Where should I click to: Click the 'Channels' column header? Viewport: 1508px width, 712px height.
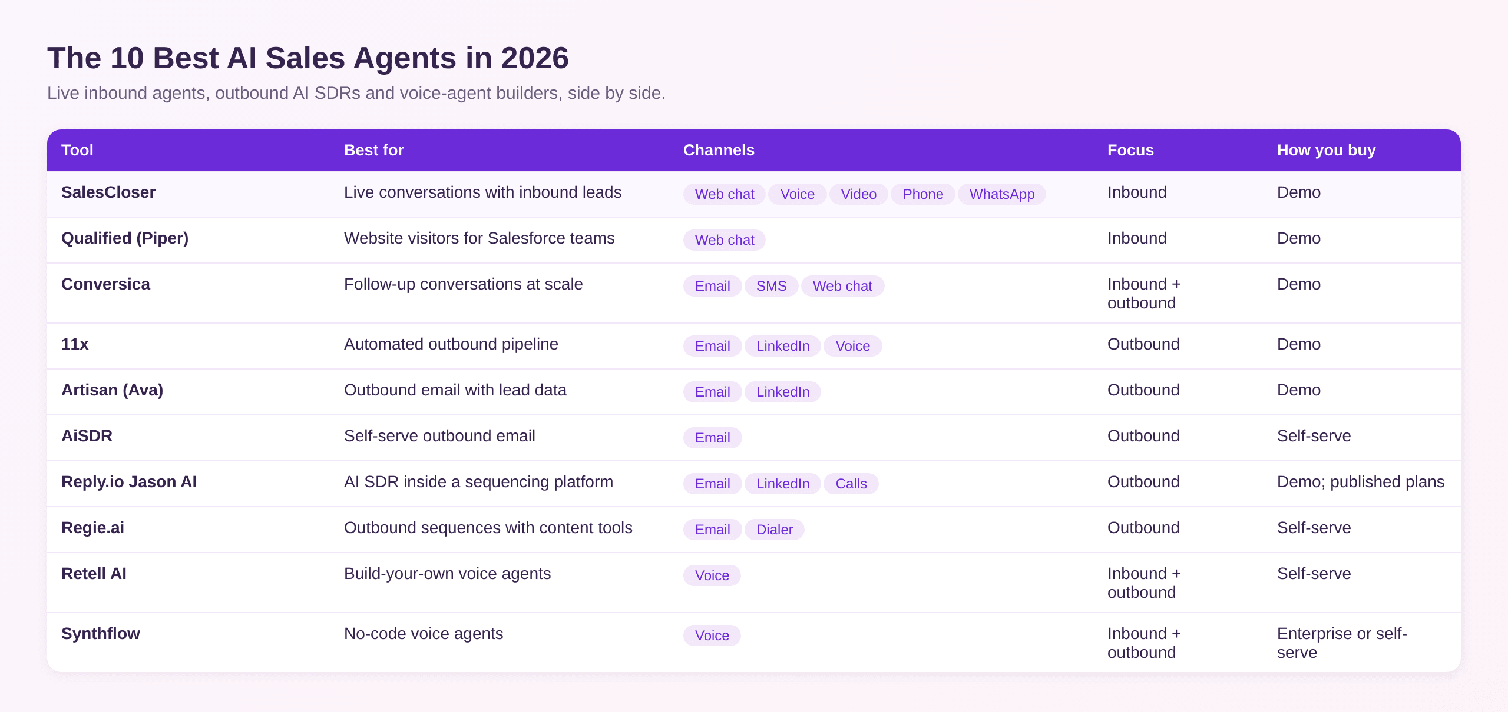(x=719, y=150)
